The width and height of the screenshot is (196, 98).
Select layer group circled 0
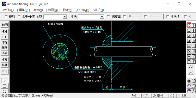(x=189, y=81)
